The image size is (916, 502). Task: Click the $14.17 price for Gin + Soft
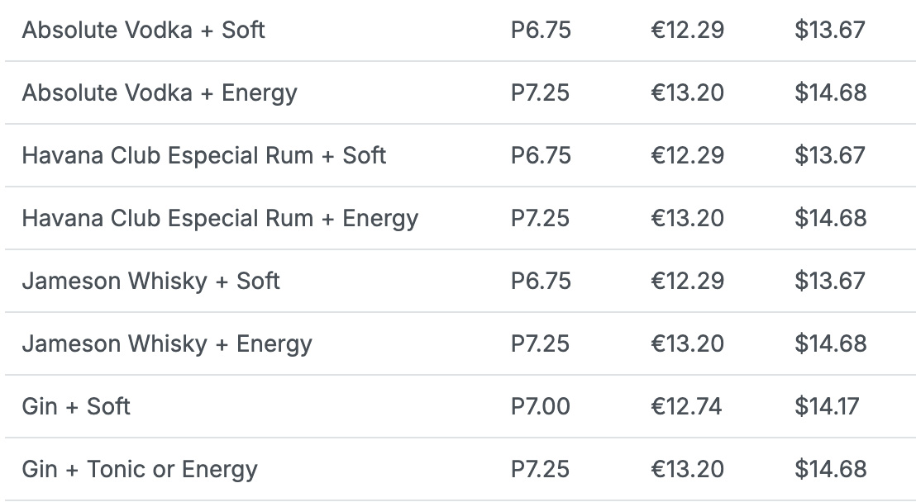[x=827, y=406]
